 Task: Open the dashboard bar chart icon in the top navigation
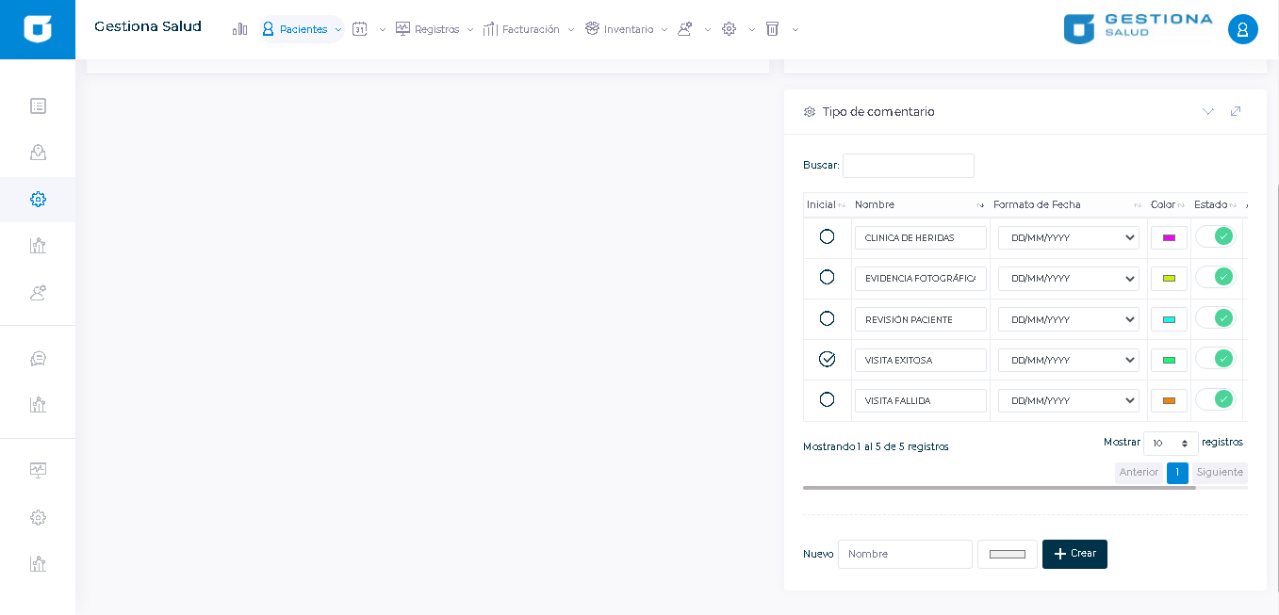239,29
